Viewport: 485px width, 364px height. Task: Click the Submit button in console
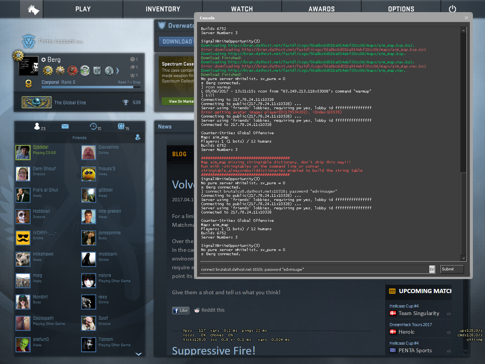pos(452,269)
